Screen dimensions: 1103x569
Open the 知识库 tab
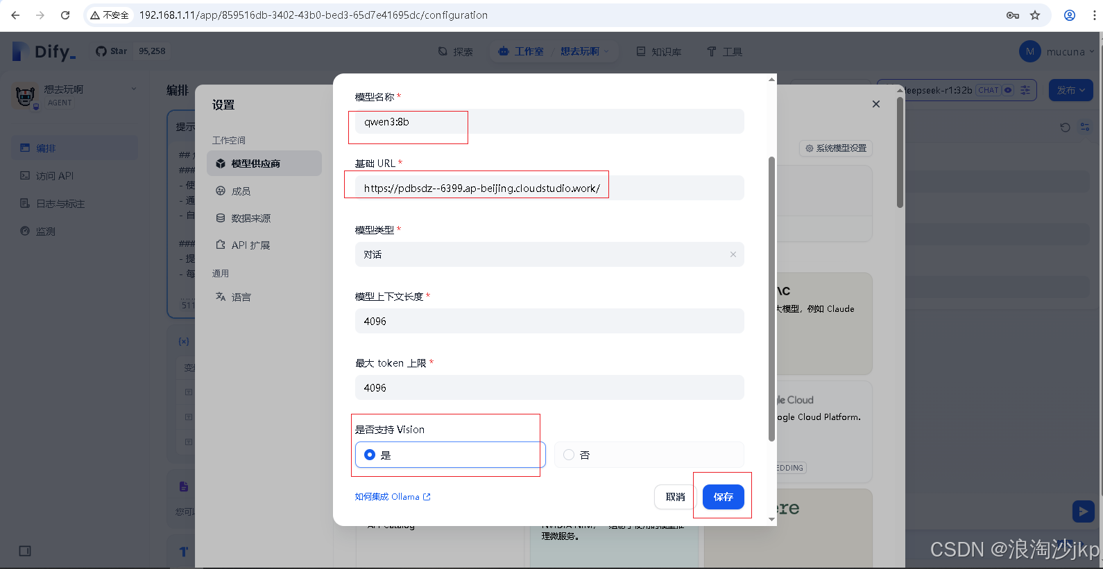[x=659, y=51]
